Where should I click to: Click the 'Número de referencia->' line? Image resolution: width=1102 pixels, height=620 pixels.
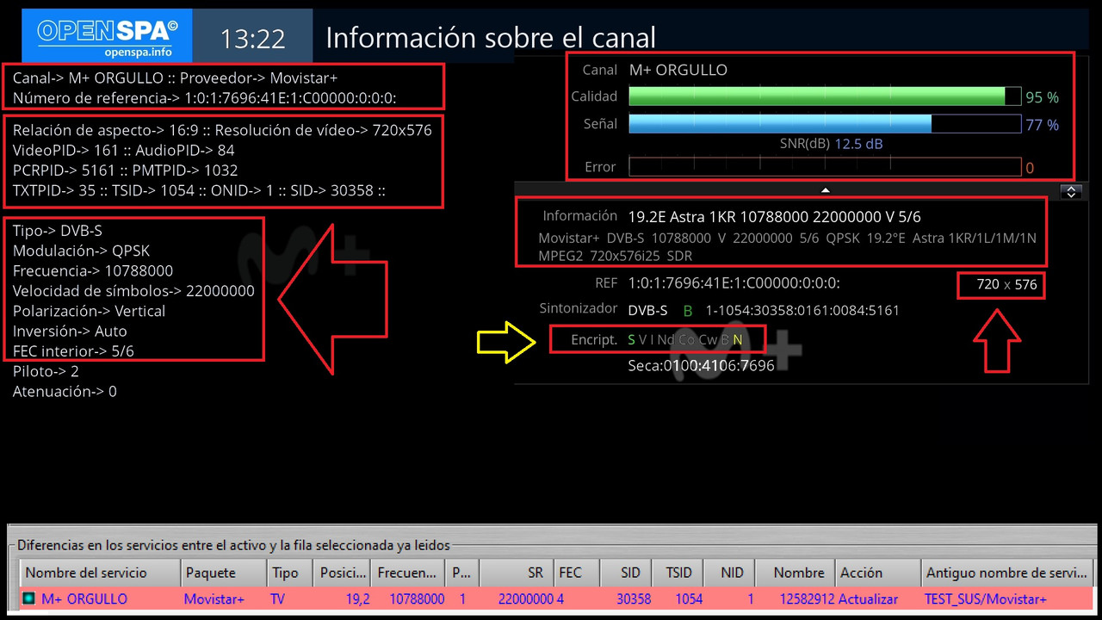204,97
